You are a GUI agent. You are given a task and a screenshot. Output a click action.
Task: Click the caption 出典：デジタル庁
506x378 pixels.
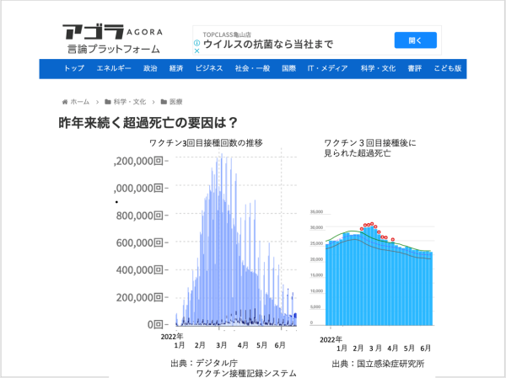[x=204, y=363]
